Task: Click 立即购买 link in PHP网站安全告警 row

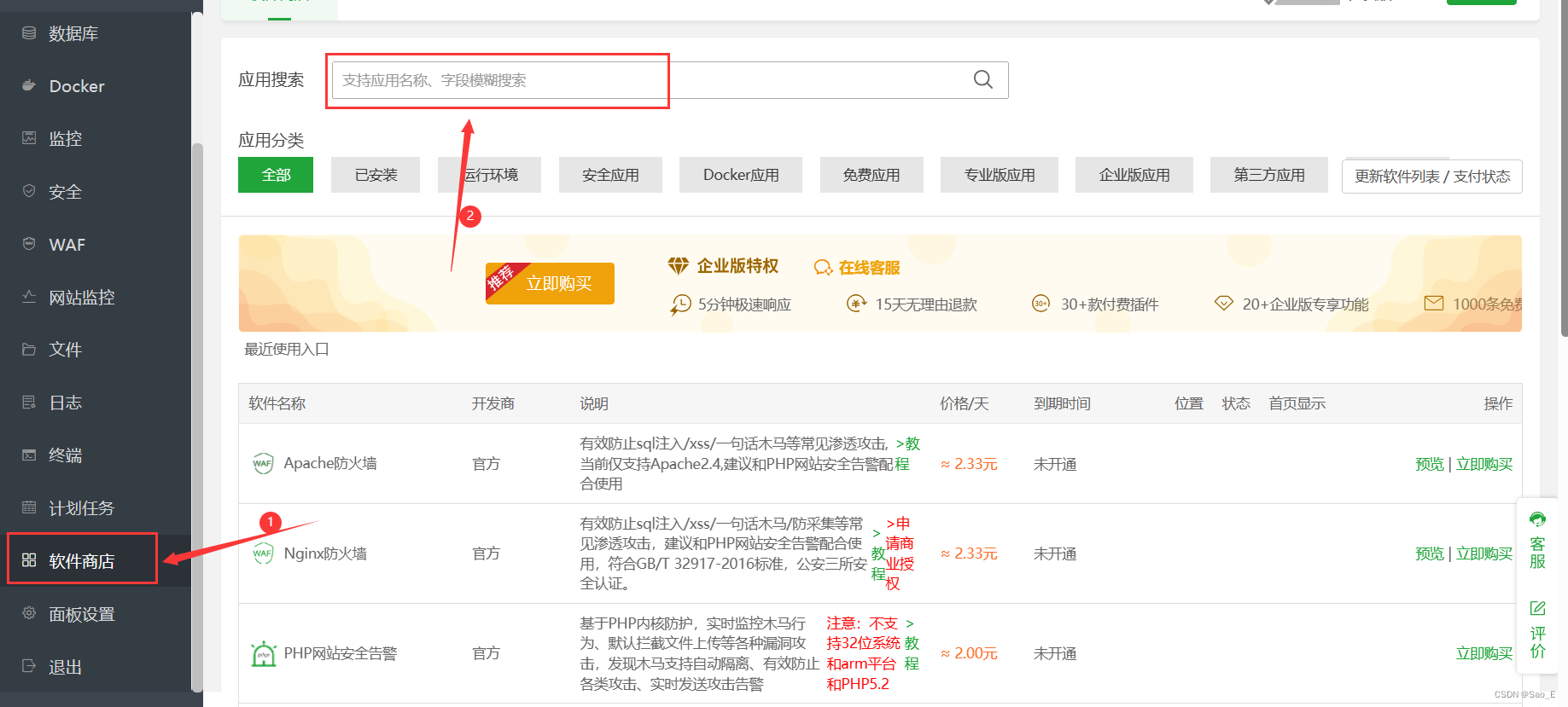Action: point(1484,653)
